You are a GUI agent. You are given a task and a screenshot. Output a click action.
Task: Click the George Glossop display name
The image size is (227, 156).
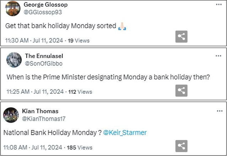[x=46, y=5]
